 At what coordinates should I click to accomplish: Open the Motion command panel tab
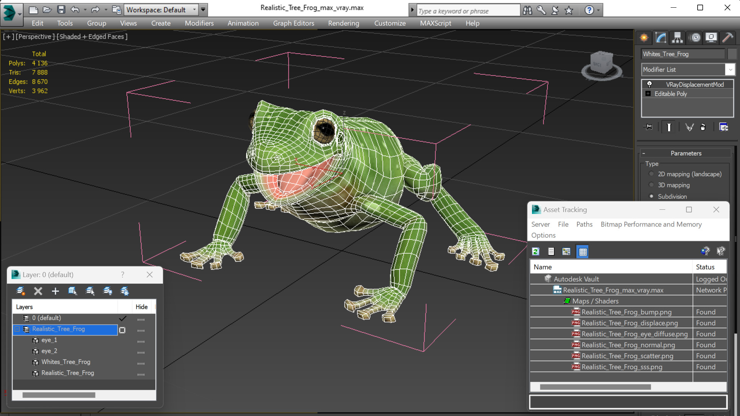tap(695, 38)
